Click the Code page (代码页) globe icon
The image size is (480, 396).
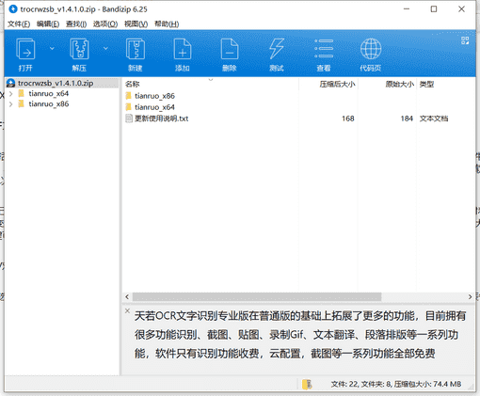pyautogui.click(x=371, y=49)
